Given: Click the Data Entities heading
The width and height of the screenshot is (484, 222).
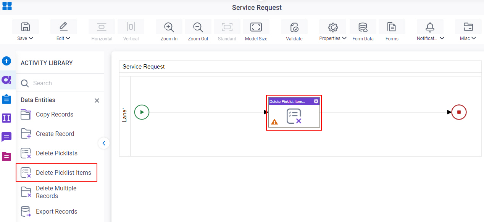Looking at the screenshot, I should click(38, 100).
